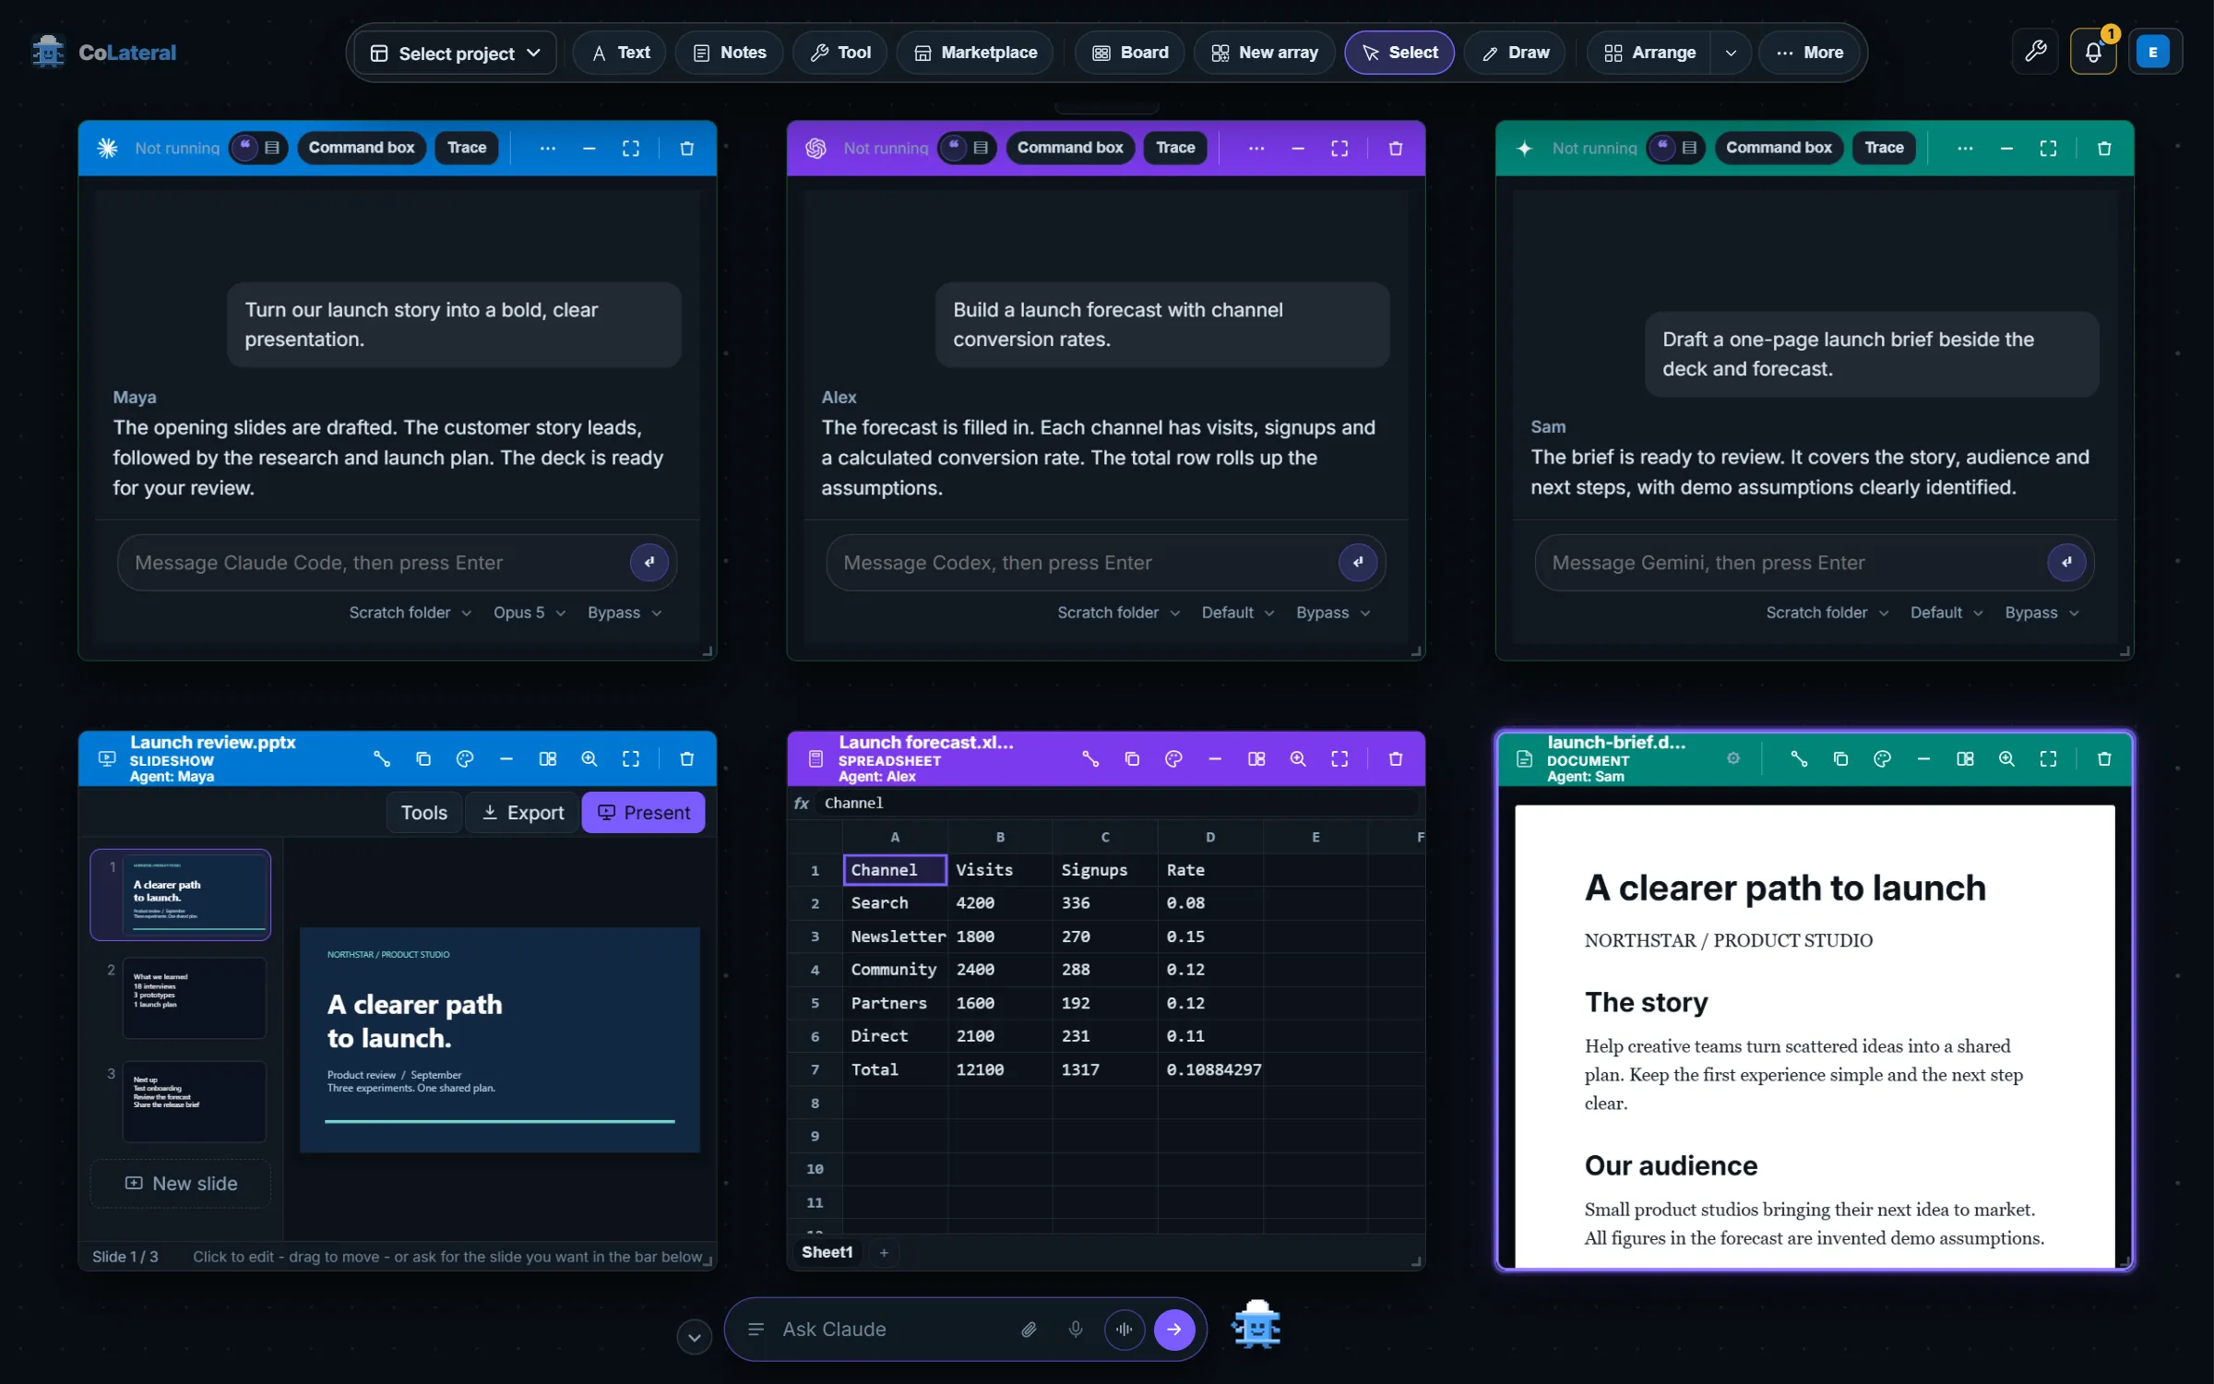Open the color palette icon on Launch forecast panel

pyautogui.click(x=1173, y=758)
